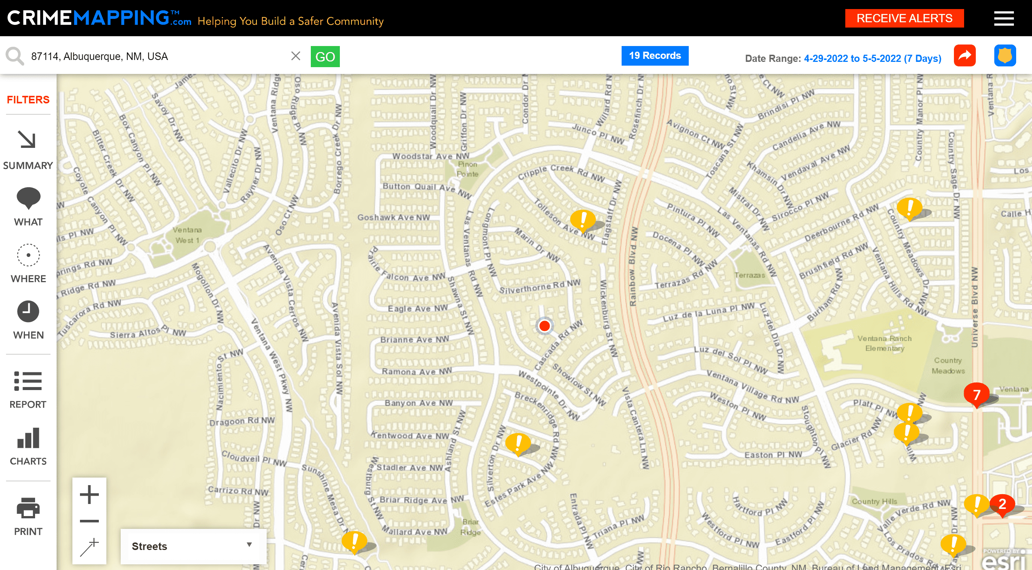Viewport: 1032px width, 570px height.
Task: Click the PRINT printer icon
Action: pos(28,507)
